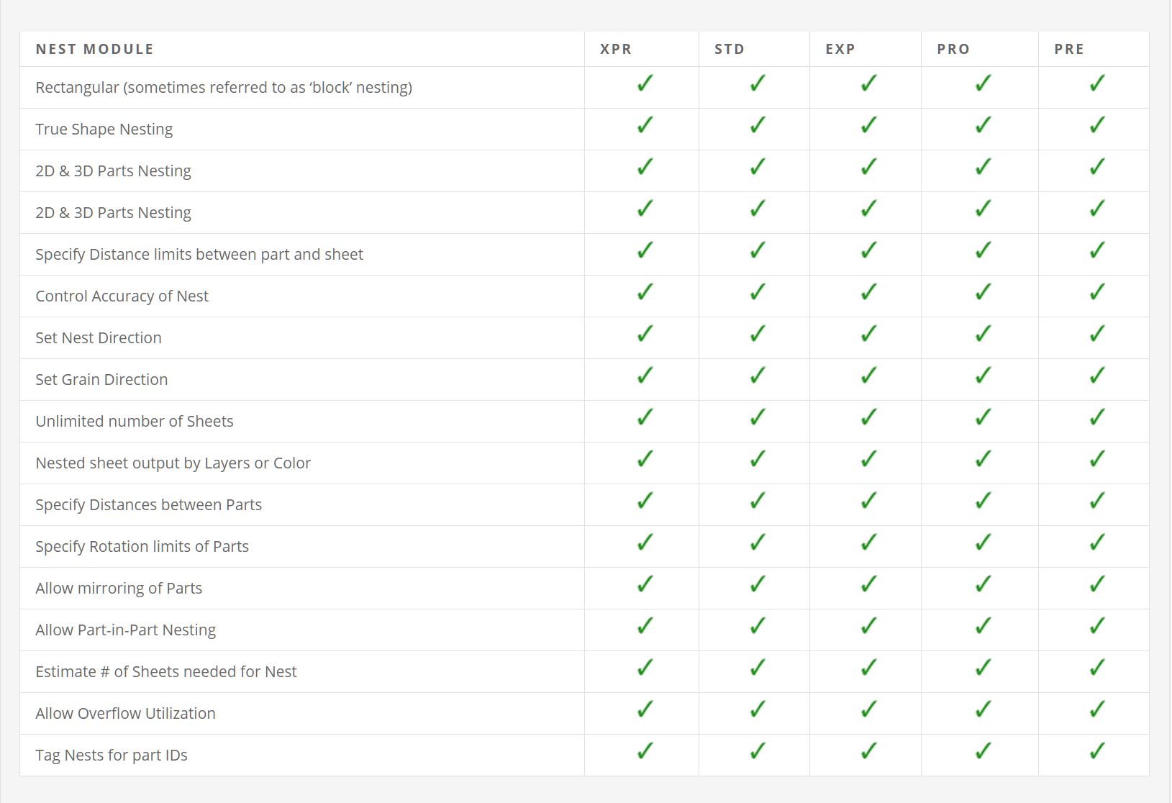Click the EXP checkmark for Allow Part-in-Part Nesting
This screenshot has width=1172, height=803.
point(869,626)
